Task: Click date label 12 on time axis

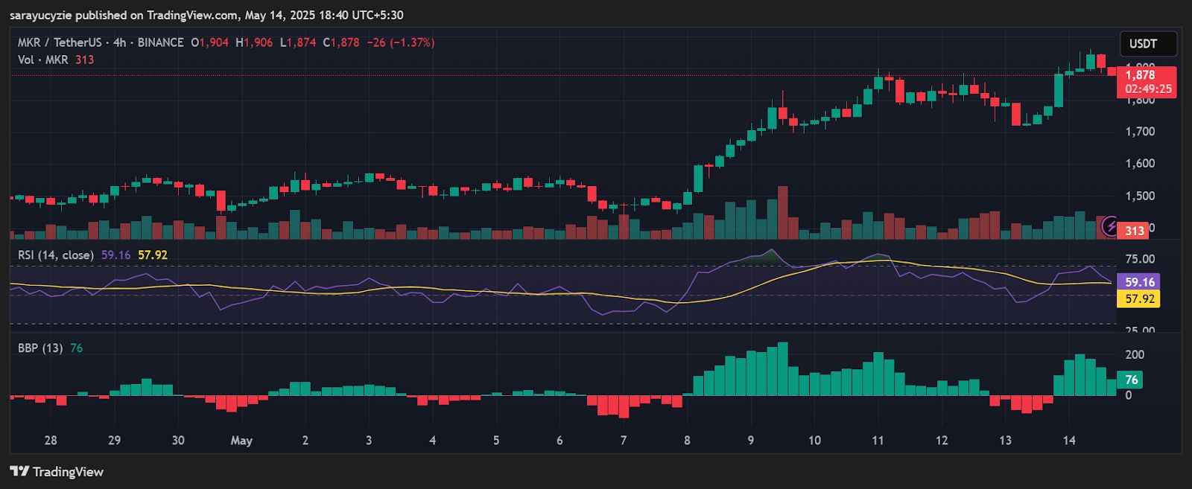Action: pos(942,440)
